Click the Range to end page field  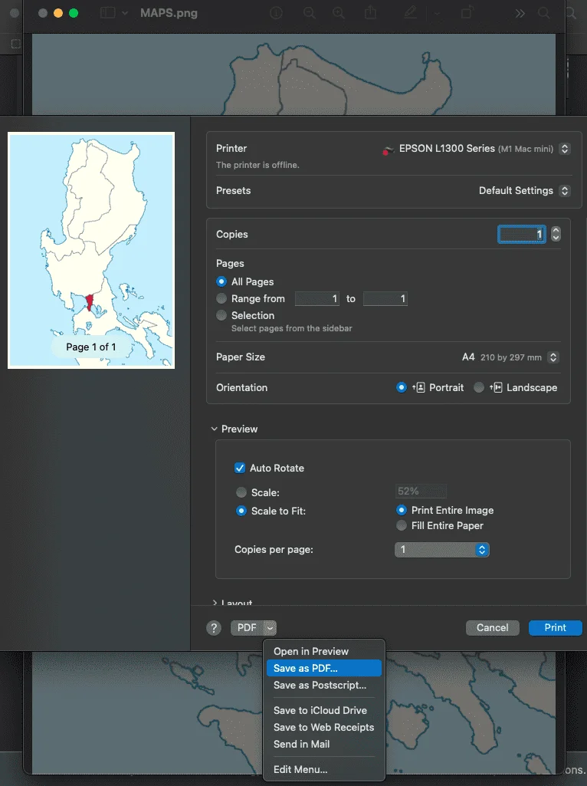385,299
